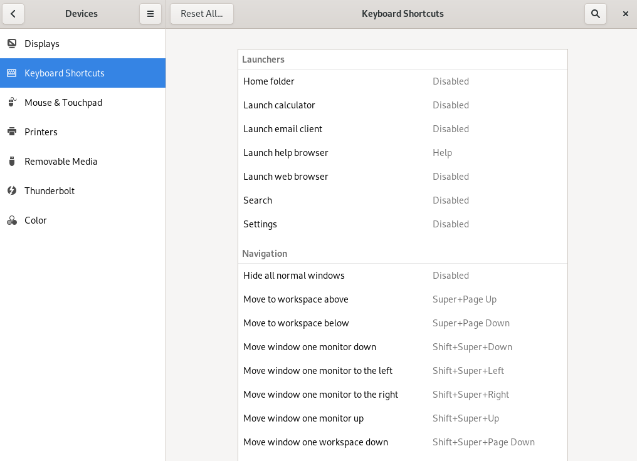637x461 pixels.
Task: Click the Printers icon in sidebar
Action: click(11, 132)
